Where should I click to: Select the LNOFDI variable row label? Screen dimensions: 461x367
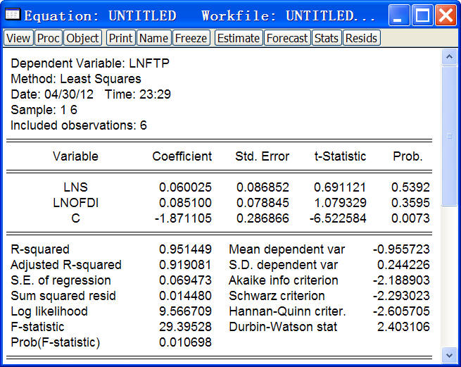click(75, 203)
